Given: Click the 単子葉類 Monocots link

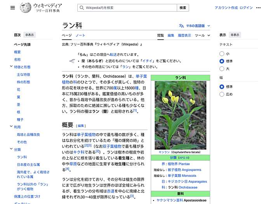Looking at the screenshot, I should [182, 176].
